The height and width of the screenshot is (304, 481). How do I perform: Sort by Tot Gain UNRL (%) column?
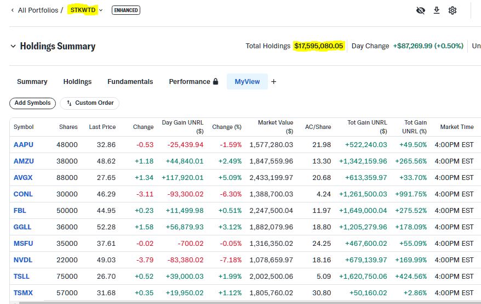(x=415, y=127)
